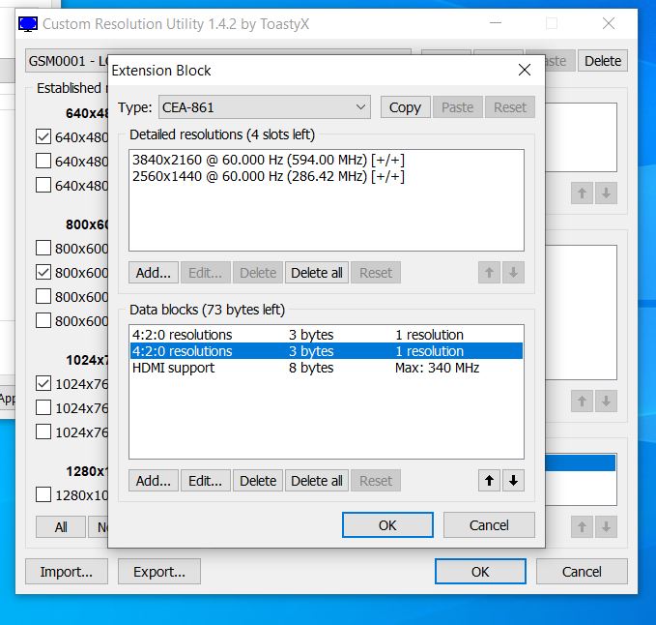Add a new detailed resolution
The height and width of the screenshot is (625, 656).
pos(153,273)
